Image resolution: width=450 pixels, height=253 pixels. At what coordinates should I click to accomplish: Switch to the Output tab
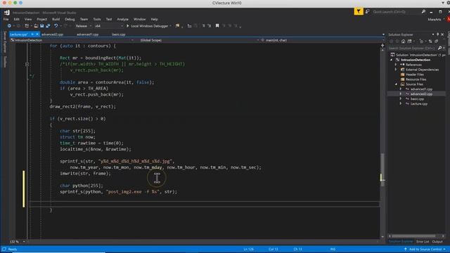coord(437,242)
